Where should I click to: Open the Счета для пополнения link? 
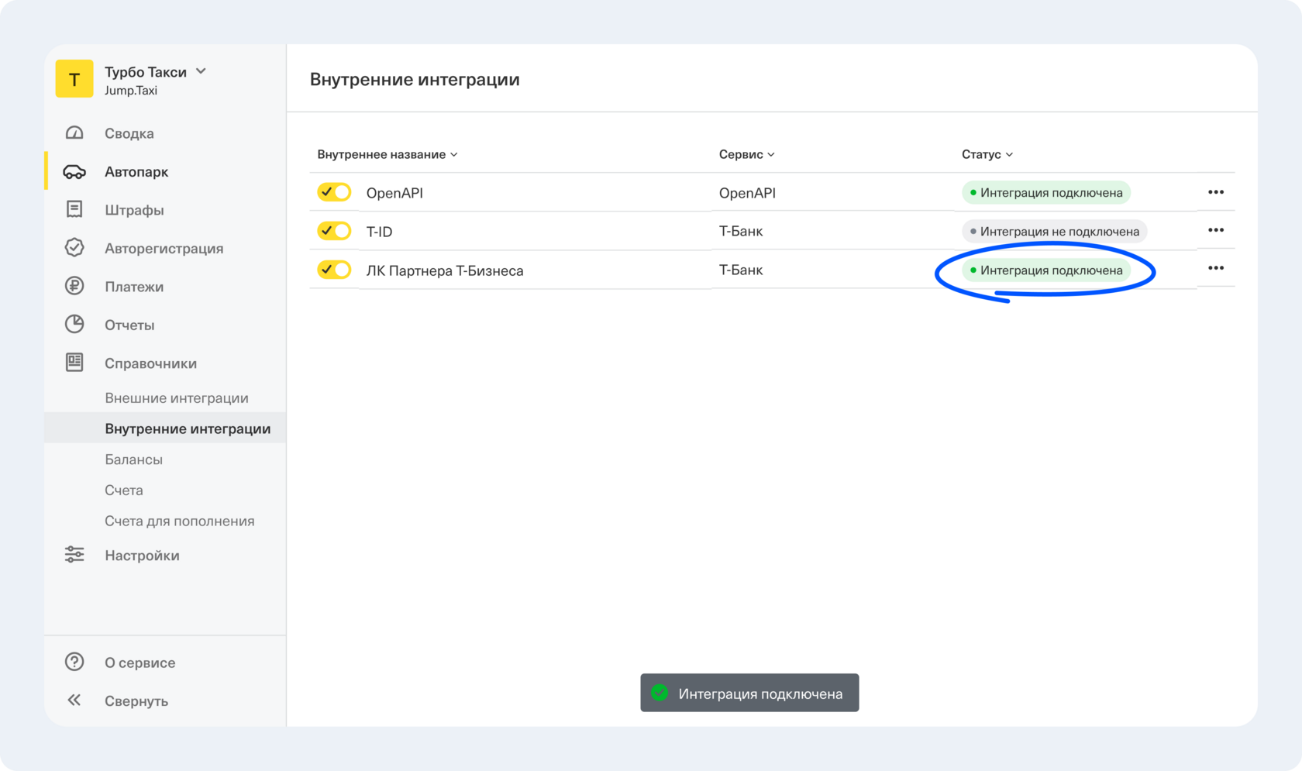[x=179, y=521]
